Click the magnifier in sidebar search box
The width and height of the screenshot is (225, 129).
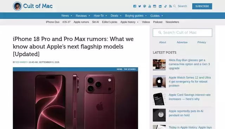pyautogui.click(x=160, y=32)
